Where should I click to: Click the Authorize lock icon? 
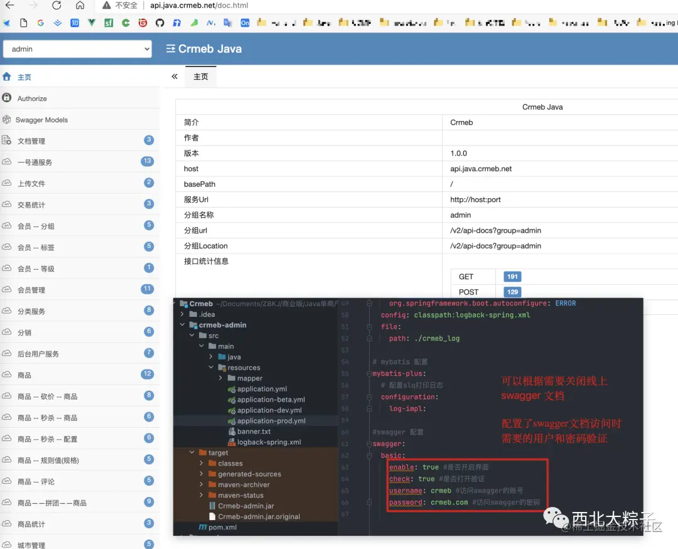click(x=6, y=98)
